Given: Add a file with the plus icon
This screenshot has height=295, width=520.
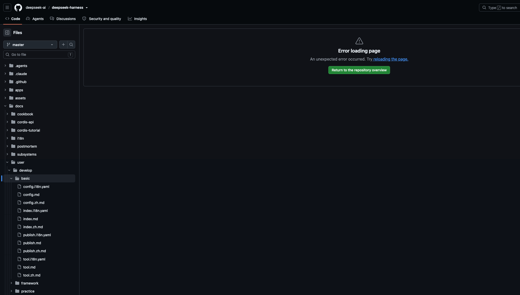Looking at the screenshot, I should click(63, 45).
